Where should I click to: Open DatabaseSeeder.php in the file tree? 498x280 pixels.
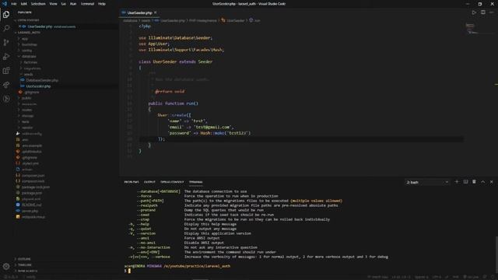pyautogui.click(x=42, y=80)
